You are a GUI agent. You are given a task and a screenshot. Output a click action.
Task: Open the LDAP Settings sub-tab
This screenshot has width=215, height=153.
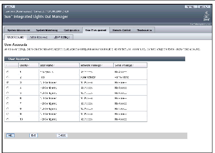point(62,37)
